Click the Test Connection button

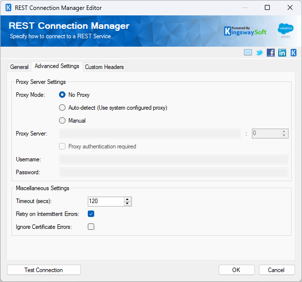click(44, 270)
